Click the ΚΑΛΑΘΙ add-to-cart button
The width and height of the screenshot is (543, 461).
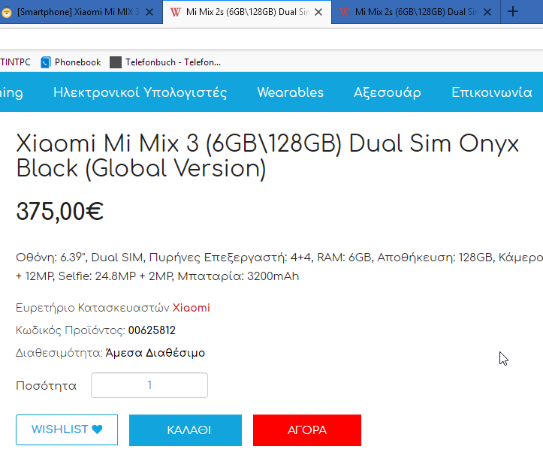pos(186,430)
